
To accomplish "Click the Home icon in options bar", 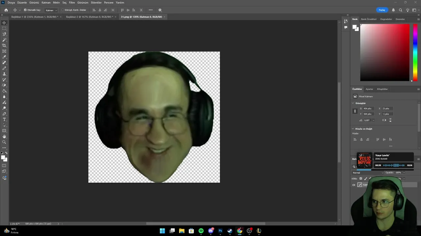I will point(6,10).
